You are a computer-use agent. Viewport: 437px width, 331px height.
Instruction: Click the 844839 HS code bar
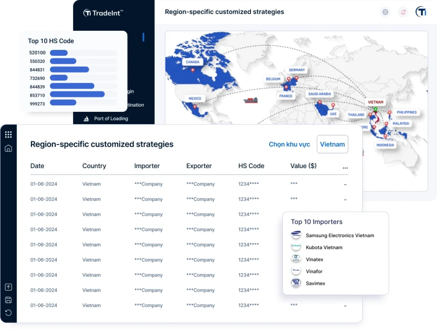(72, 86)
